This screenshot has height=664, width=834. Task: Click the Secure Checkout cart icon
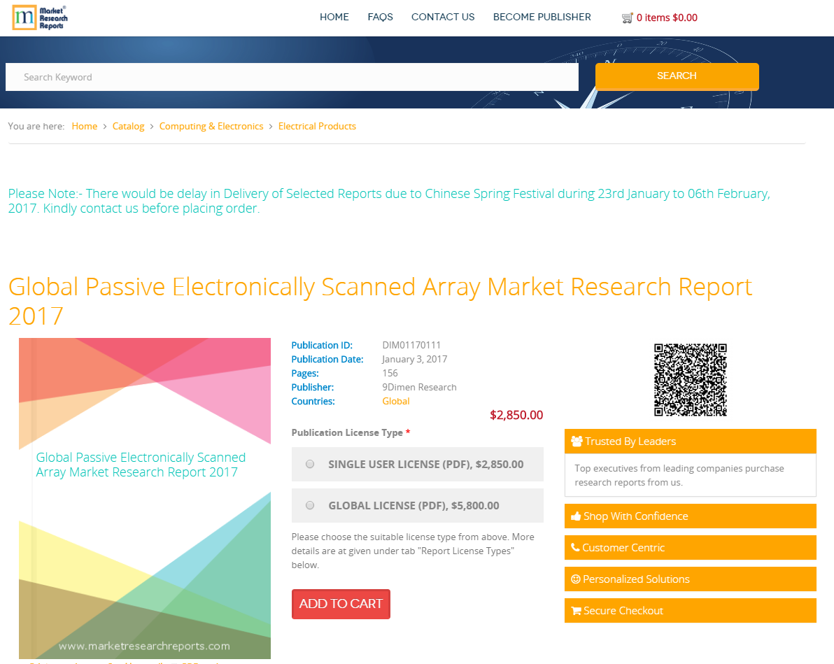576,611
